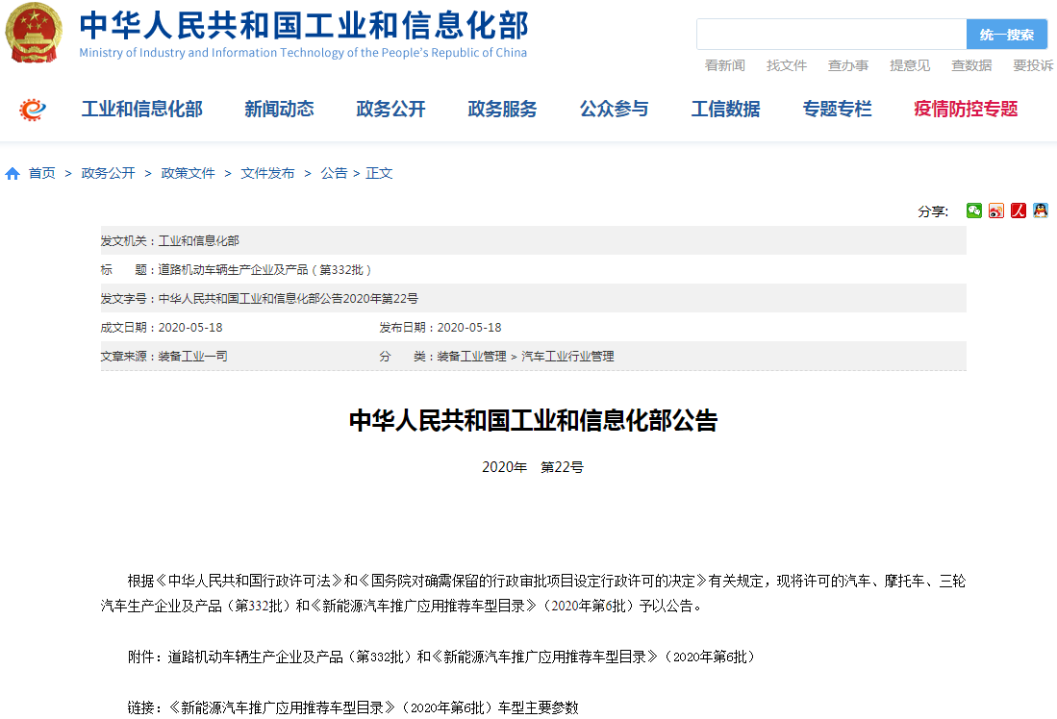Share via the QQ penguin icon
The height and width of the screenshot is (719, 1057).
coord(1041,211)
